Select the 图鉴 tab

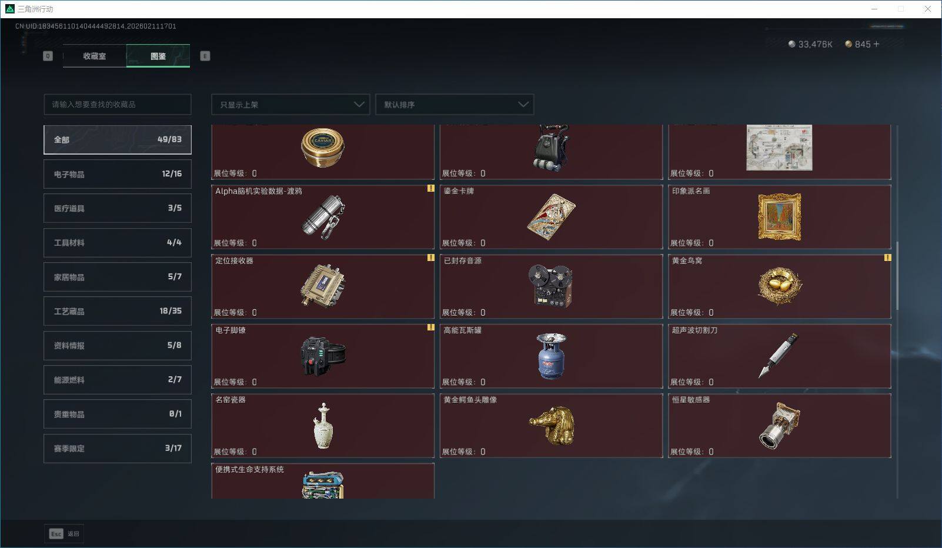pyautogui.click(x=158, y=56)
